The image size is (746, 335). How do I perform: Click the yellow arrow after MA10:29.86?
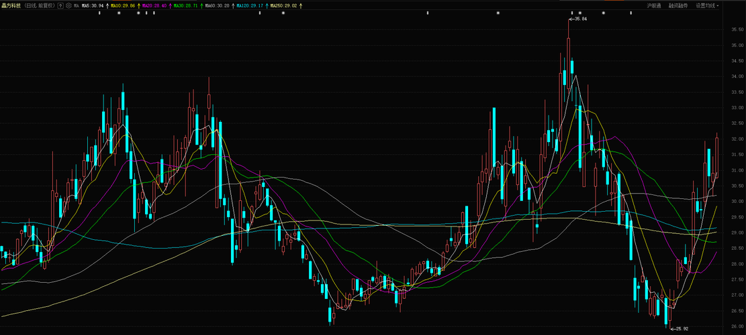coord(138,5)
